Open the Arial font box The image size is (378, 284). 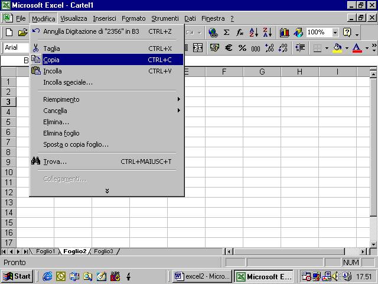(16, 47)
